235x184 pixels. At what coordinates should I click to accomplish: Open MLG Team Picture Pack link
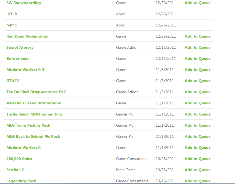pyautogui.click(x=28, y=125)
